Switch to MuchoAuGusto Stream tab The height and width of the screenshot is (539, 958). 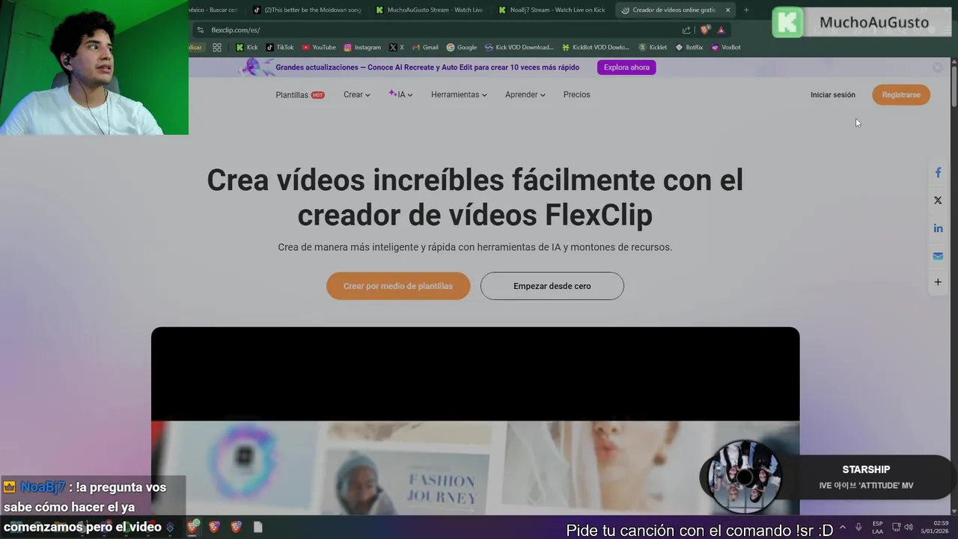click(430, 10)
